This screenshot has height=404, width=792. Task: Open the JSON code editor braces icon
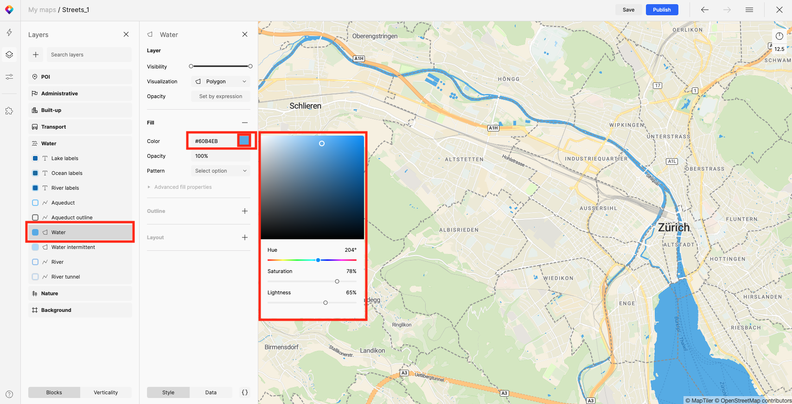tap(245, 392)
